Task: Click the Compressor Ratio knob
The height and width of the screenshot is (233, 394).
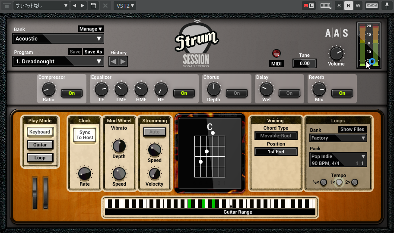Action: click(48, 90)
